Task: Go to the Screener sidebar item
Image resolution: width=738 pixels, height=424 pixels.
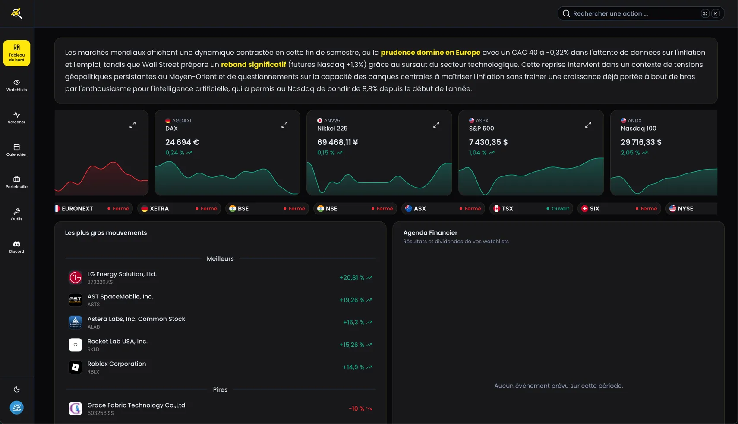Action: tap(16, 118)
